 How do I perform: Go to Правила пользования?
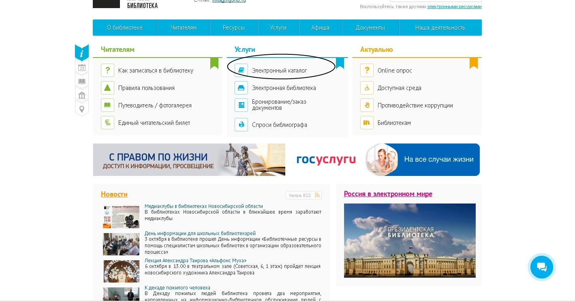click(x=146, y=88)
